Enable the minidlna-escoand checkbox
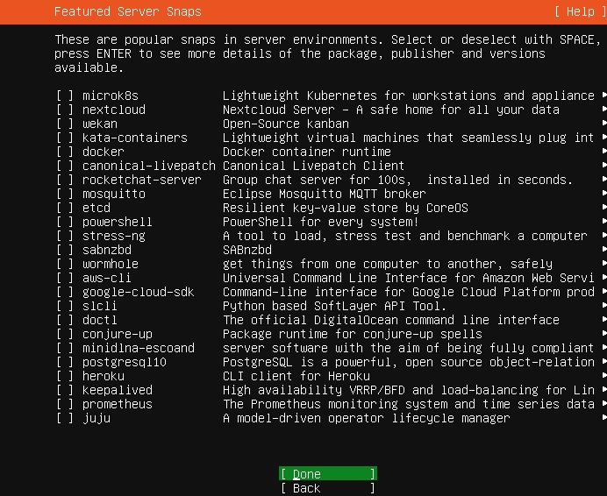Screen dimensions: 607x496 65,348
